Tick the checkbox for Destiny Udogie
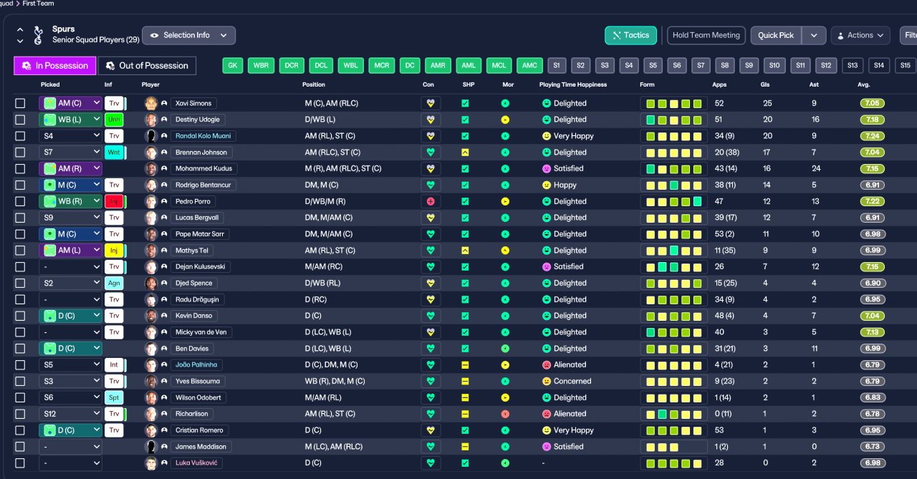The height and width of the screenshot is (479, 917). (20, 120)
